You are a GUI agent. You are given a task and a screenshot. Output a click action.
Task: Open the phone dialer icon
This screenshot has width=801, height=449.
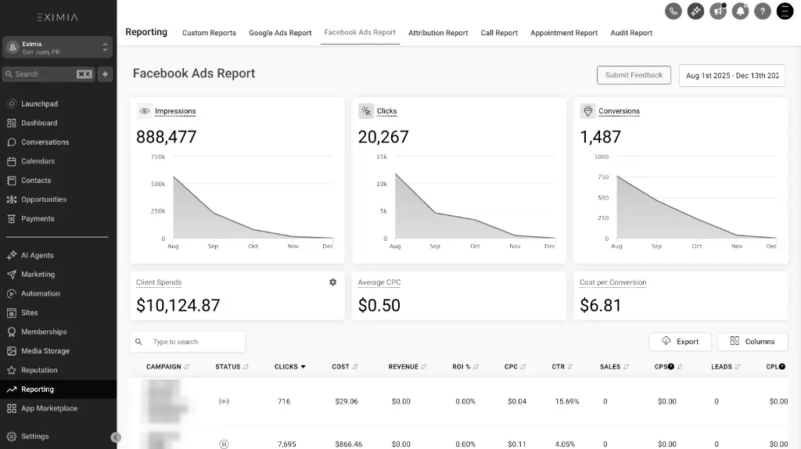(x=673, y=11)
